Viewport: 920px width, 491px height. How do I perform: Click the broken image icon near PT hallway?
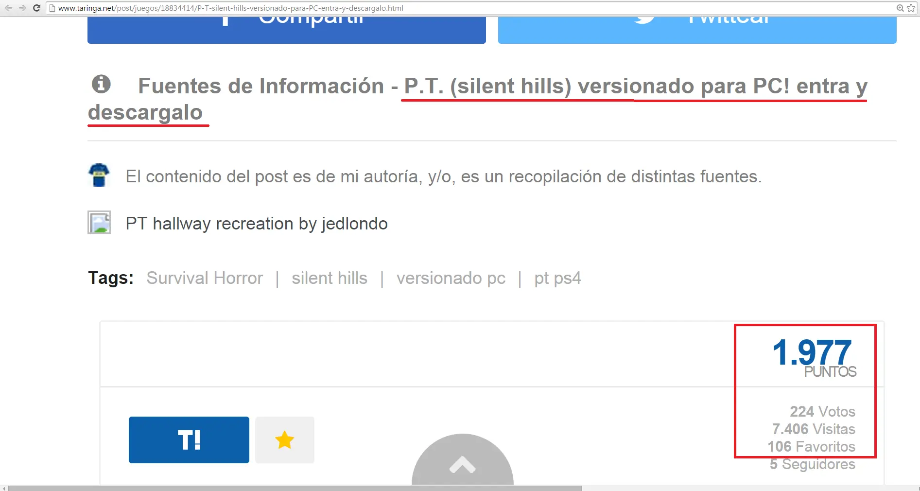[99, 222]
